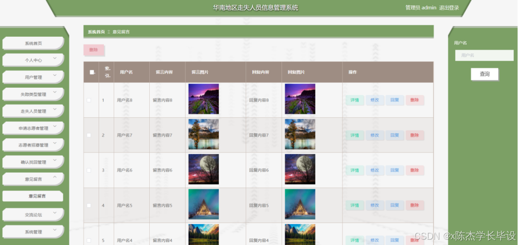Select the 意见留言 submenu item
The height and width of the screenshot is (245, 518).
click(x=33, y=196)
